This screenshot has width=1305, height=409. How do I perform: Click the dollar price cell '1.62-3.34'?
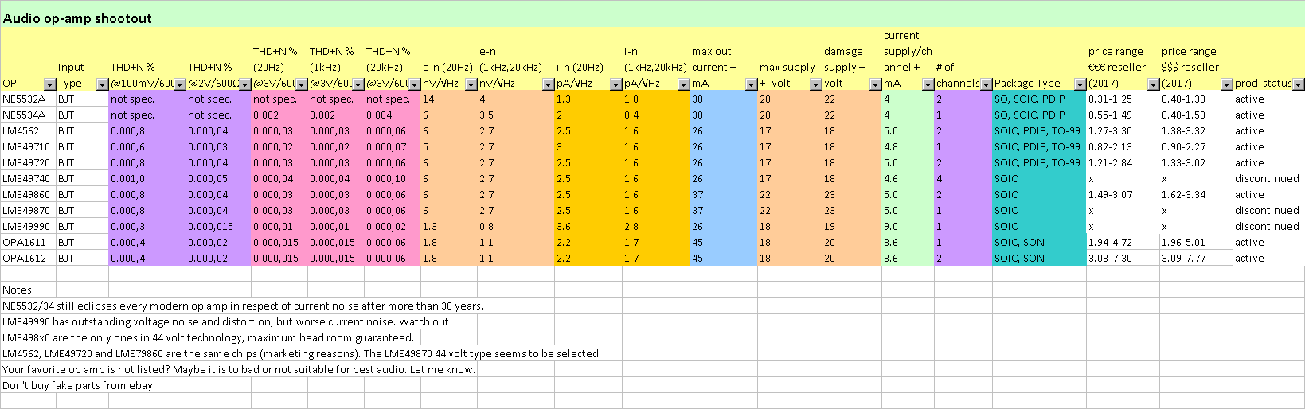click(x=1196, y=195)
